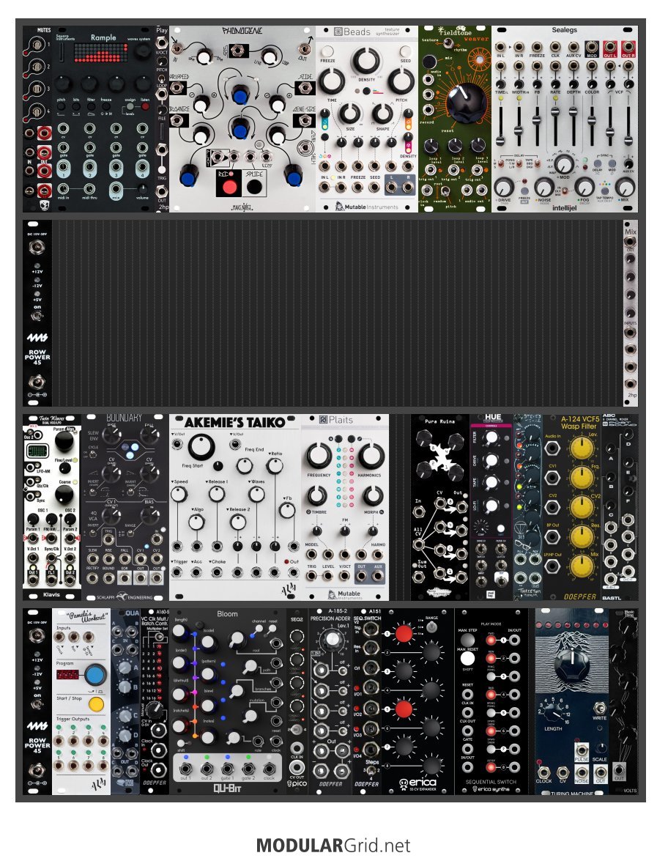This screenshot has height=861, width=668.
Task: Click the red LED matrix on Rample
Action: click(100, 53)
